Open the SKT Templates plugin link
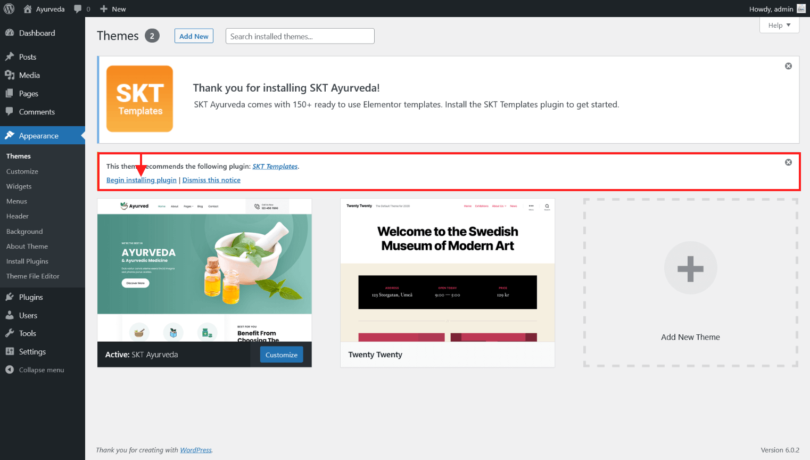This screenshot has height=460, width=810. (x=275, y=166)
